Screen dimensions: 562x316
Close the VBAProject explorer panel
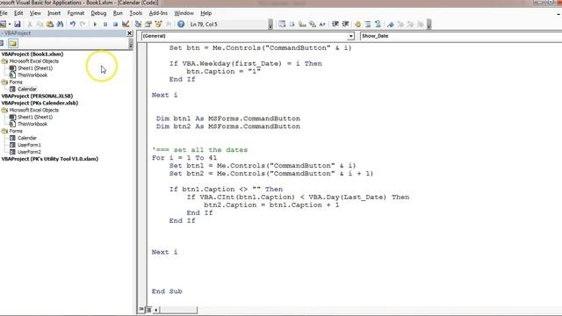click(x=129, y=33)
